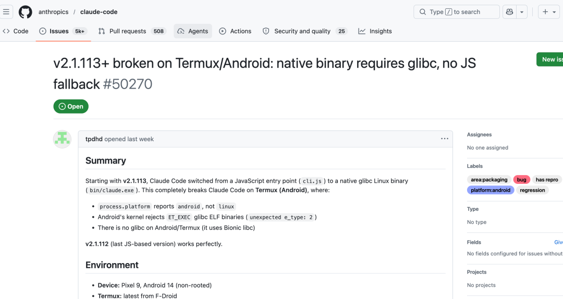Screen dimensions: 563x299
Task: Click the cli.js inline code
Action: 312,181
